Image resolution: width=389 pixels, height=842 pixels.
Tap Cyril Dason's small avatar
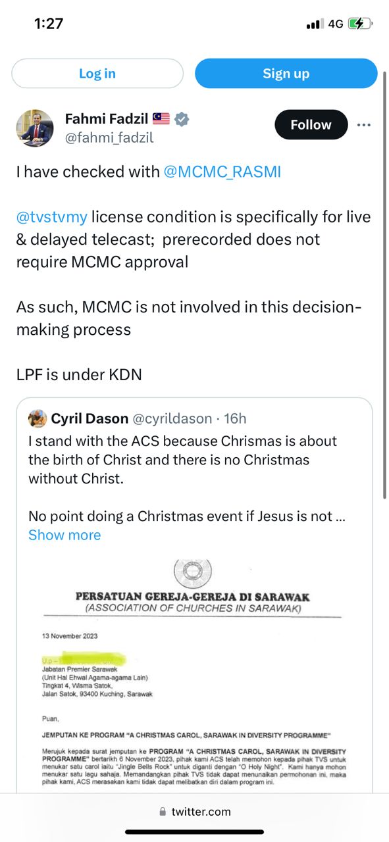tap(38, 418)
